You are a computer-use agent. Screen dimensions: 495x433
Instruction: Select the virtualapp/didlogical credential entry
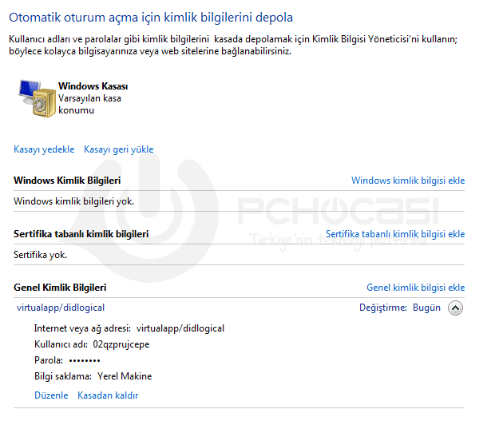point(61,308)
